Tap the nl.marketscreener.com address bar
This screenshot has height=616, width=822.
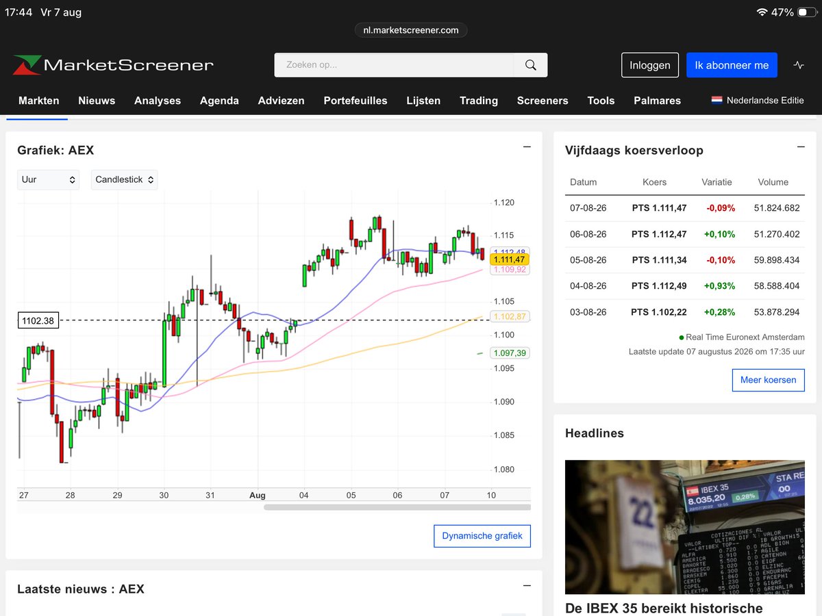click(411, 30)
